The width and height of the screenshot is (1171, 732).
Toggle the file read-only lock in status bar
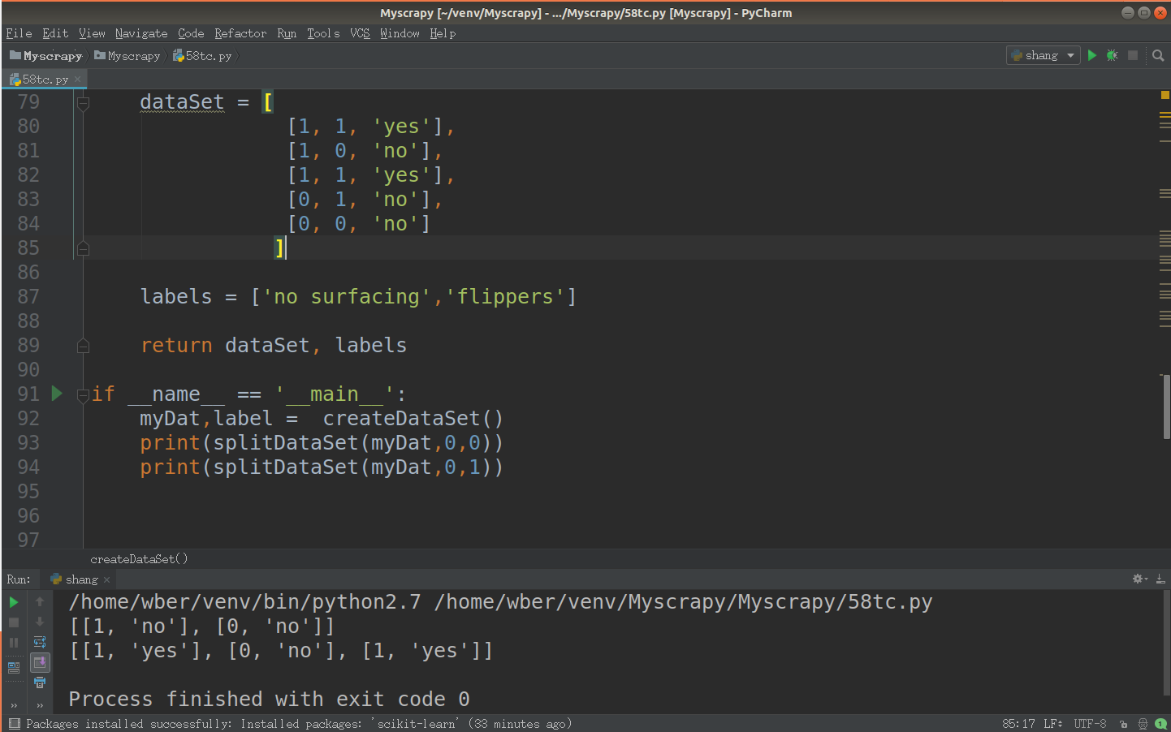[x=1123, y=724]
